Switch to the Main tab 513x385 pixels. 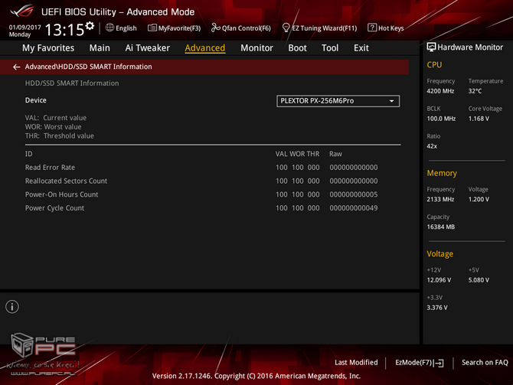(100, 47)
